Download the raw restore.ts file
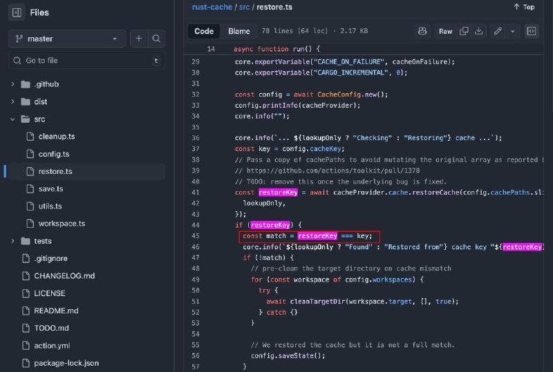 tap(479, 31)
